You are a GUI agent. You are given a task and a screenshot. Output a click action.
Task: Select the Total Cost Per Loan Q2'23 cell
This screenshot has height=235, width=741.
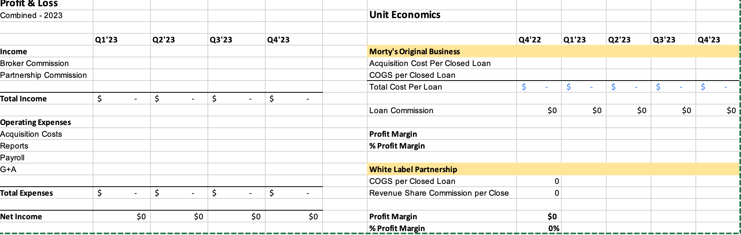(x=629, y=87)
